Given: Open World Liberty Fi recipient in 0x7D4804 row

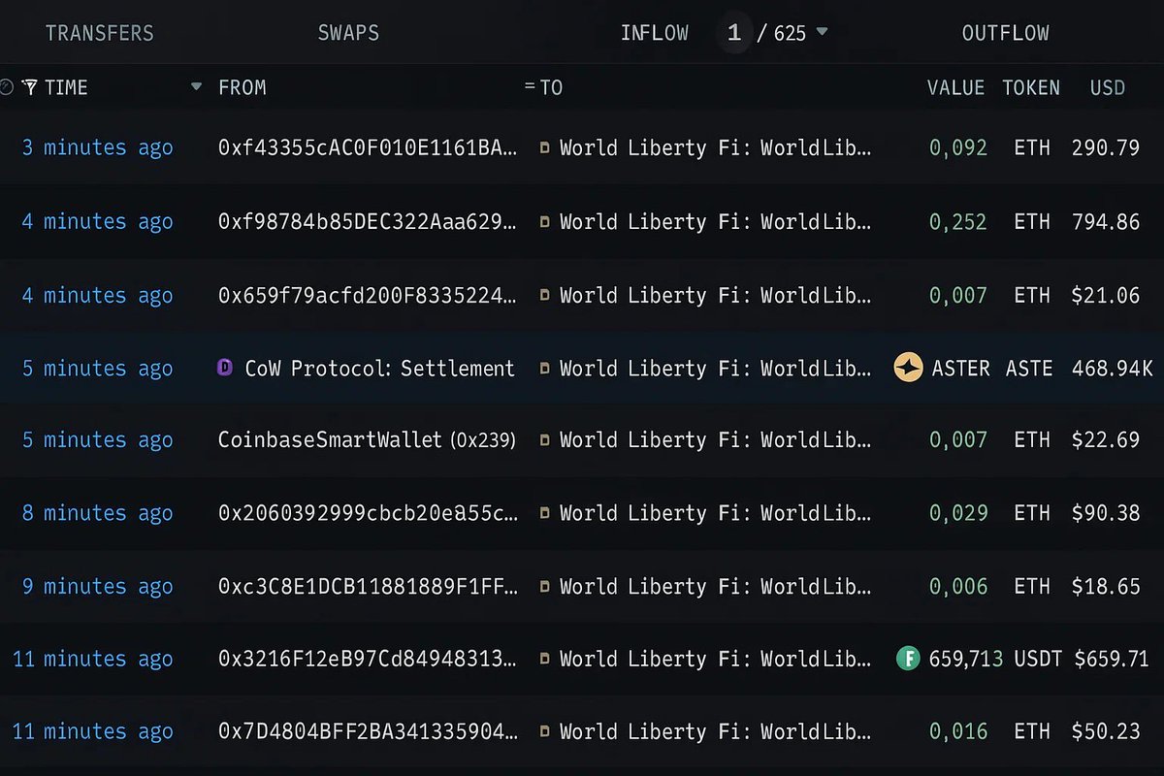Looking at the screenshot, I should 716,731.
